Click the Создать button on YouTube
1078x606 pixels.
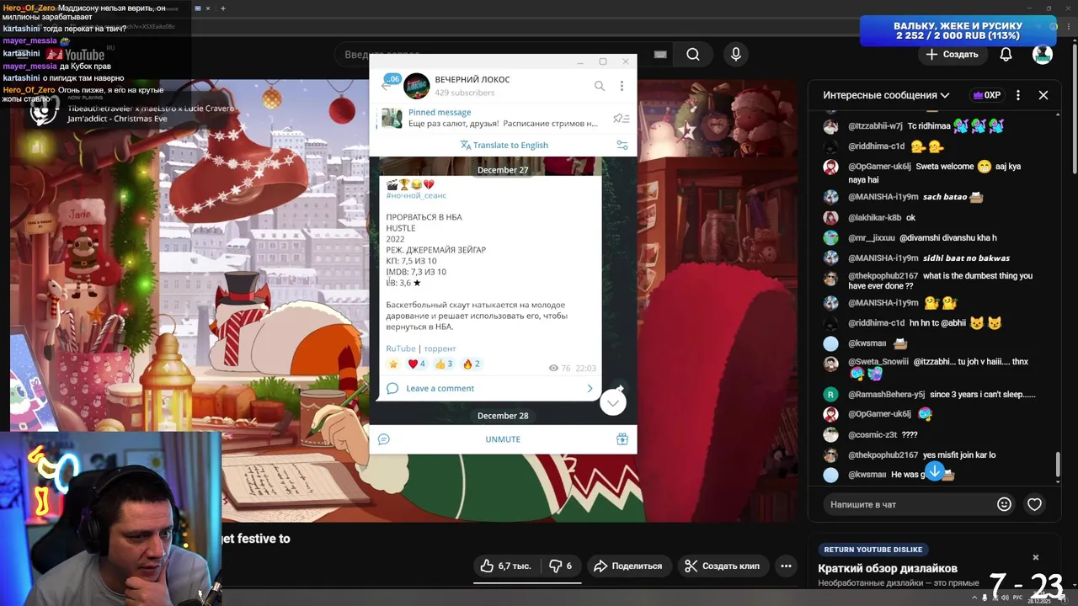coord(952,55)
